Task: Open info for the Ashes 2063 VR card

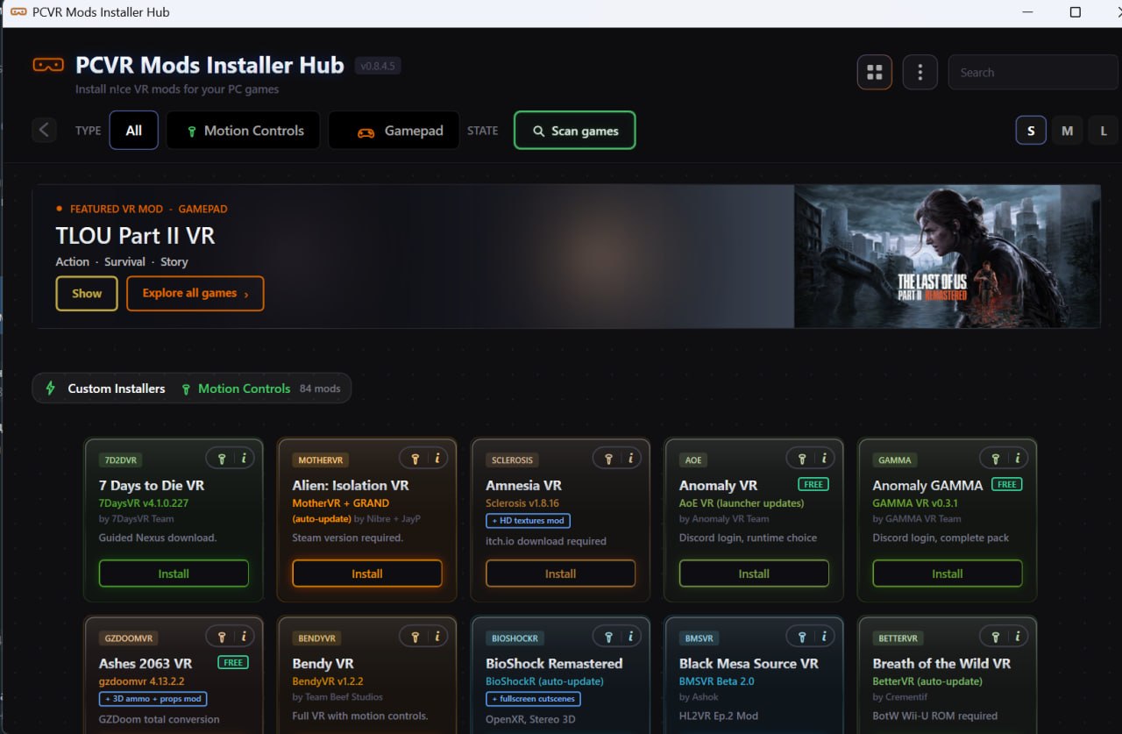Action: click(244, 637)
